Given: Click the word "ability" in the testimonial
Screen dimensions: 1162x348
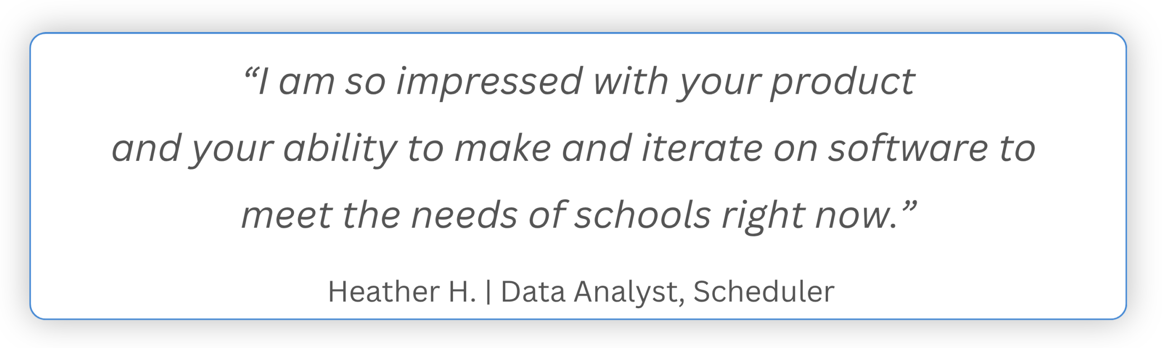Looking at the screenshot, I should 340,150.
